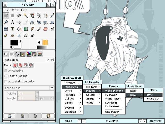Open the px unit dropdown
Viewport: 165px width, 124px height.
[46, 98]
